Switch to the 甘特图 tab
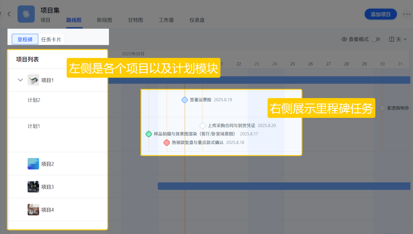The height and width of the screenshot is (234, 413). click(x=135, y=20)
